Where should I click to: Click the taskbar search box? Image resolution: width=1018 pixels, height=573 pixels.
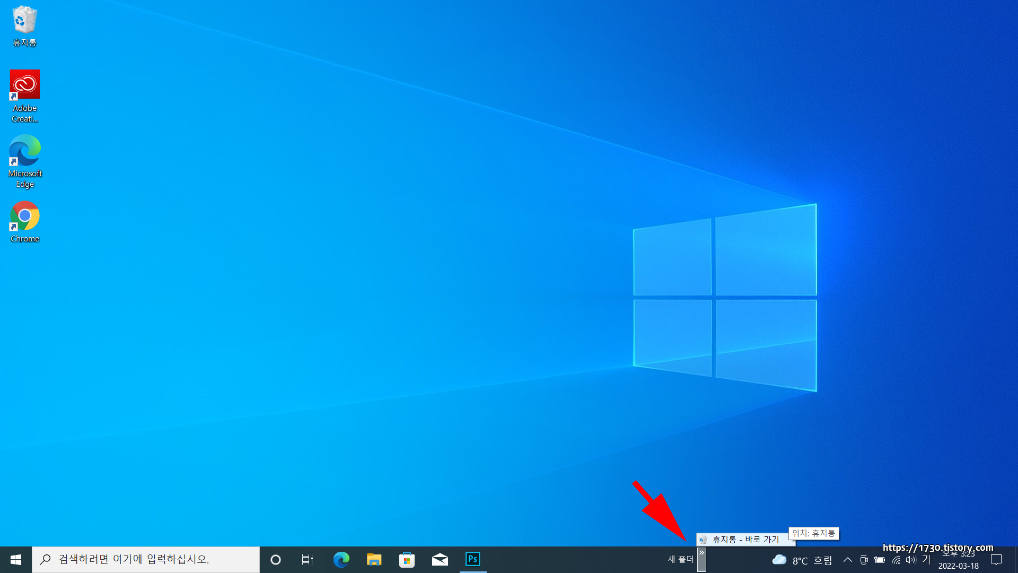tap(146, 559)
